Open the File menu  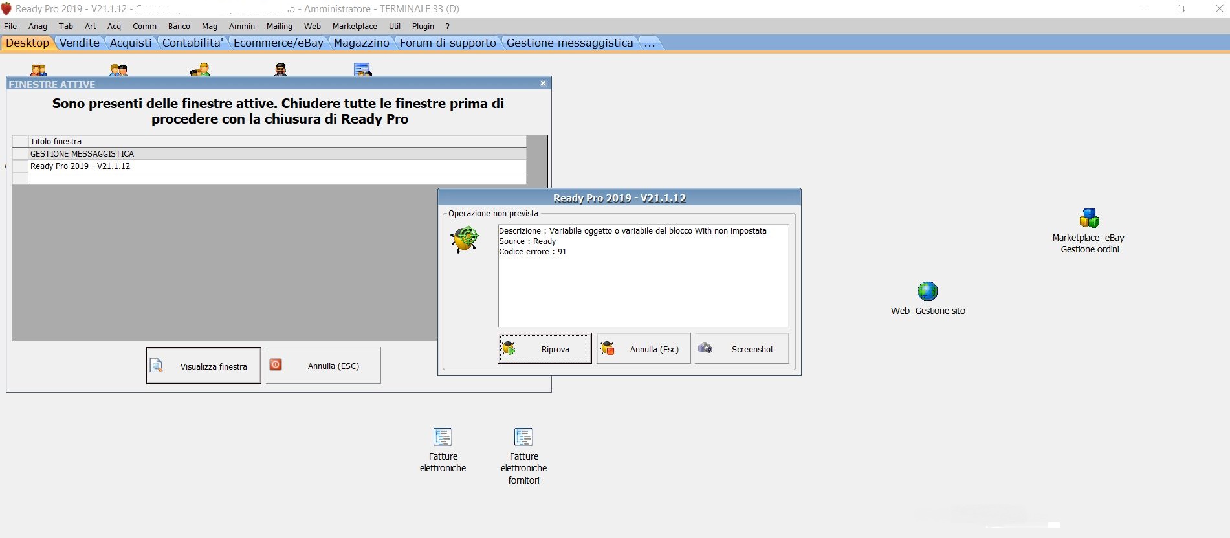pos(10,26)
